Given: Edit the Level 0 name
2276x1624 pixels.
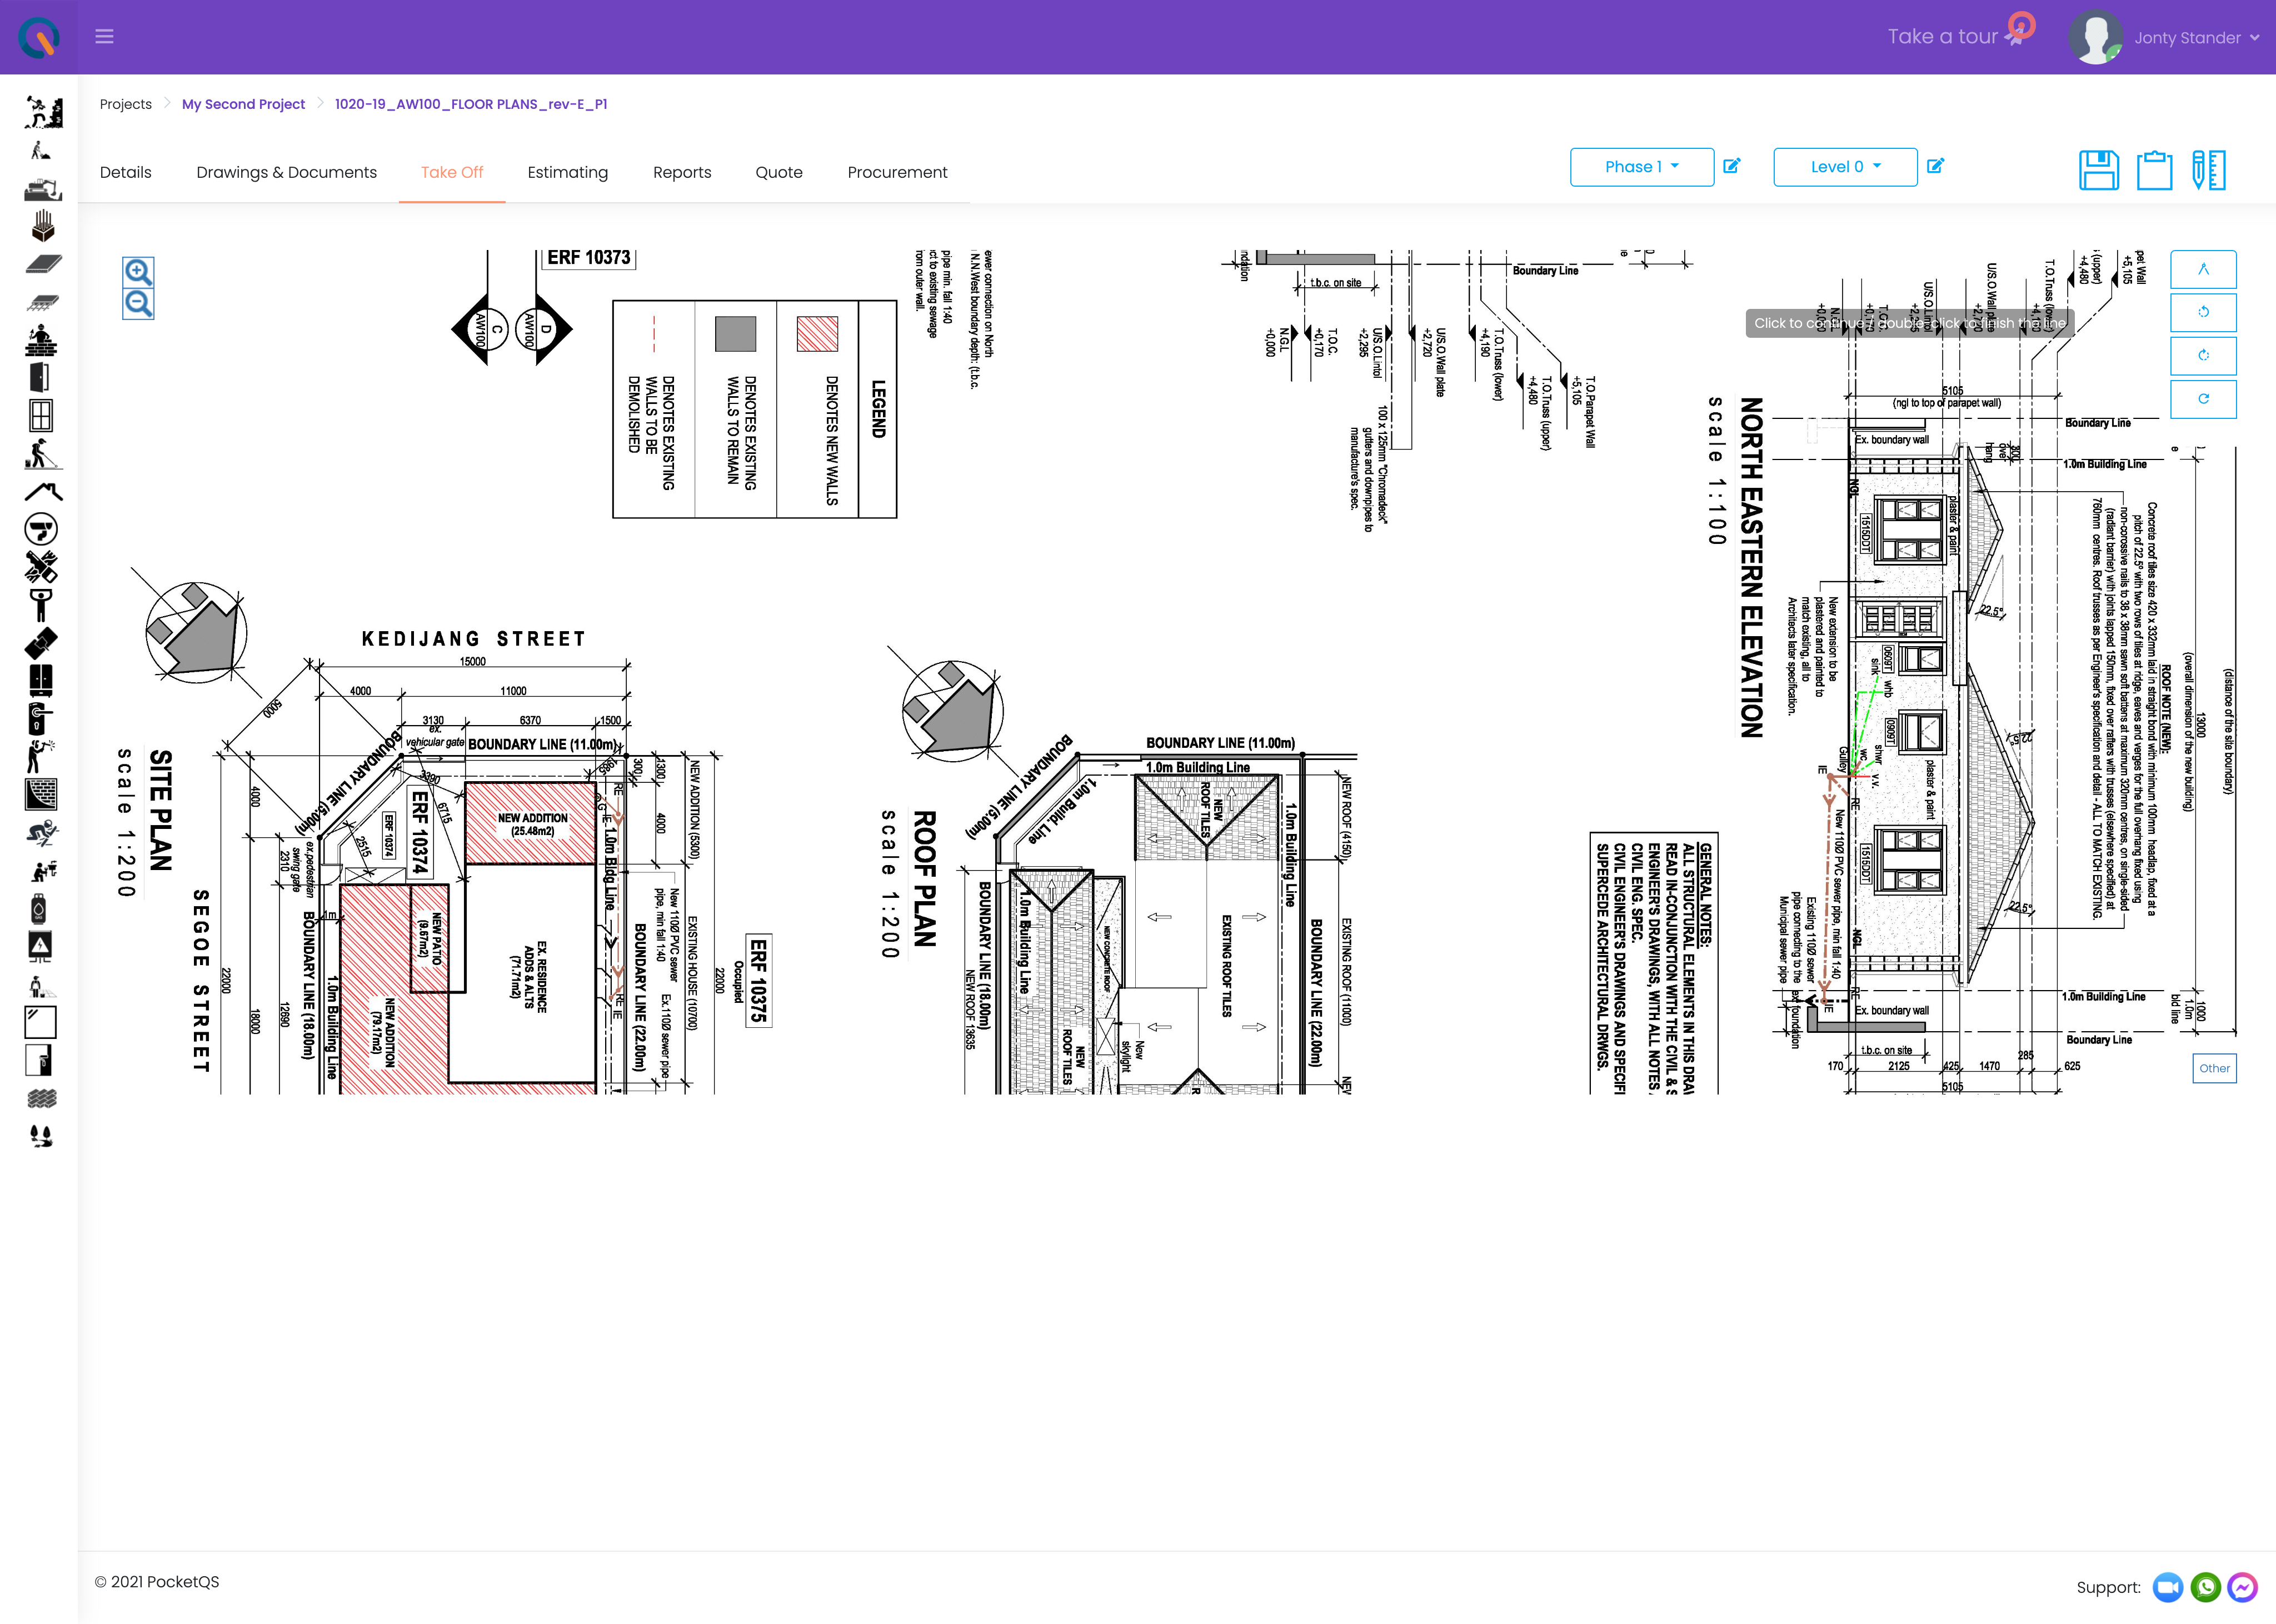Looking at the screenshot, I should pyautogui.click(x=1935, y=166).
